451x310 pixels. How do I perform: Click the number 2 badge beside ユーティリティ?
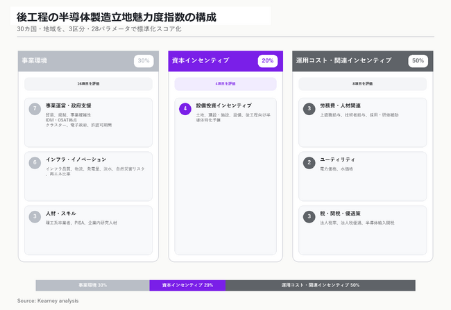[x=309, y=163]
